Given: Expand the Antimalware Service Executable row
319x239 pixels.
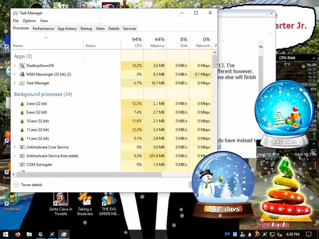Looking at the screenshot, I should coord(14,156).
